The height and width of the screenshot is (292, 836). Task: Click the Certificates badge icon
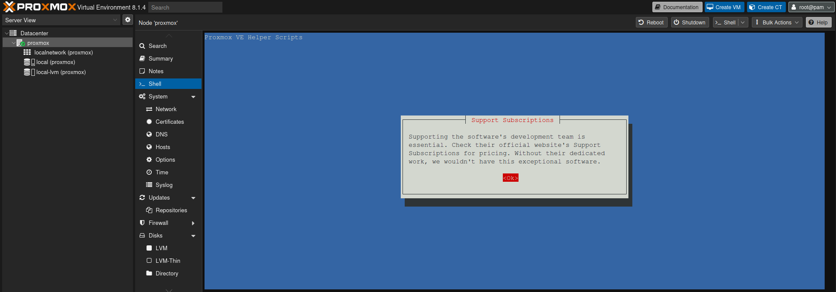(x=149, y=122)
